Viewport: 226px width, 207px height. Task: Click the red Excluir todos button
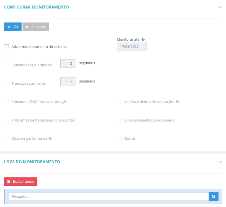[x=21, y=182]
